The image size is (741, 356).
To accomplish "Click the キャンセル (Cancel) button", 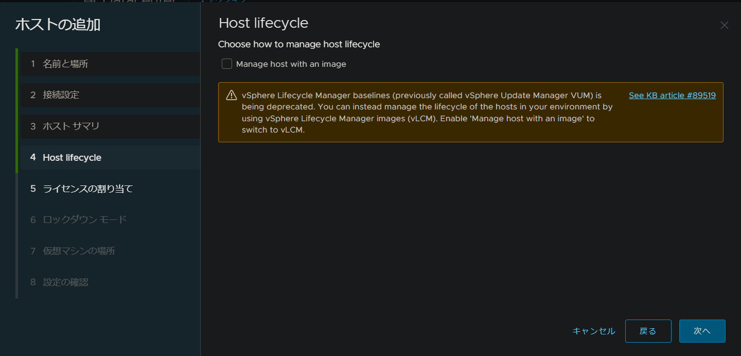I will (593, 331).
